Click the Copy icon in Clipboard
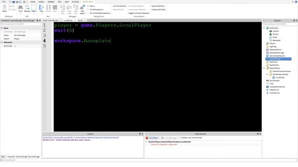Viewport: 298px width, 167px height. (x=12, y=9)
